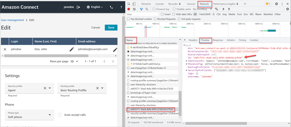Enable the Preserve log checkbox
The width and height of the screenshot is (291, 127).
click(154, 9)
